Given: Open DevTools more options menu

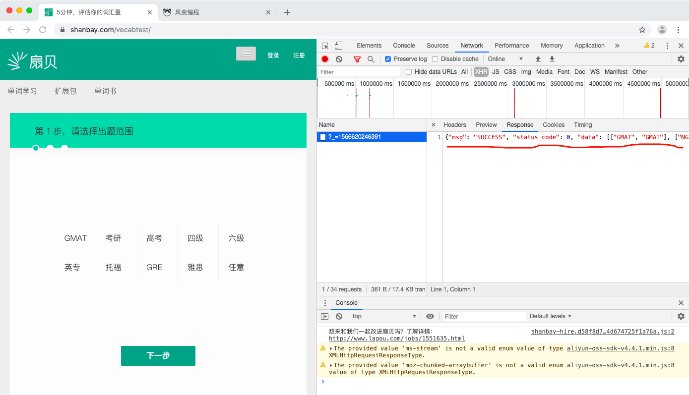Looking at the screenshot, I should tap(667, 46).
